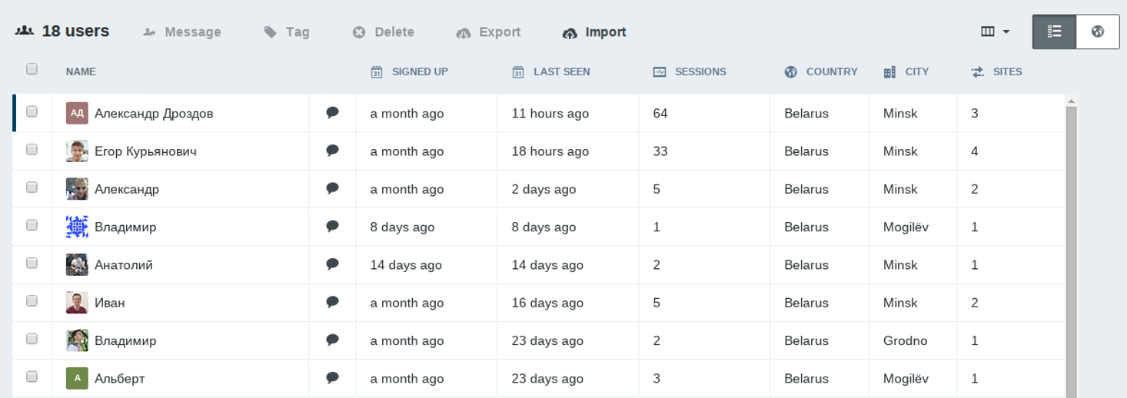Click the Export toolbar item
The image size is (1127, 398).
[x=488, y=32]
